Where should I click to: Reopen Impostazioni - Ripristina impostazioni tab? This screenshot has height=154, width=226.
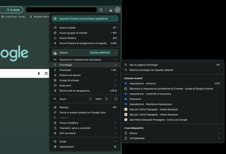pyautogui.click(x=172, y=104)
